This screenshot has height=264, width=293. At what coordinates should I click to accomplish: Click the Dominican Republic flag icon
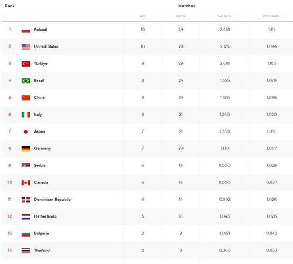25,200
